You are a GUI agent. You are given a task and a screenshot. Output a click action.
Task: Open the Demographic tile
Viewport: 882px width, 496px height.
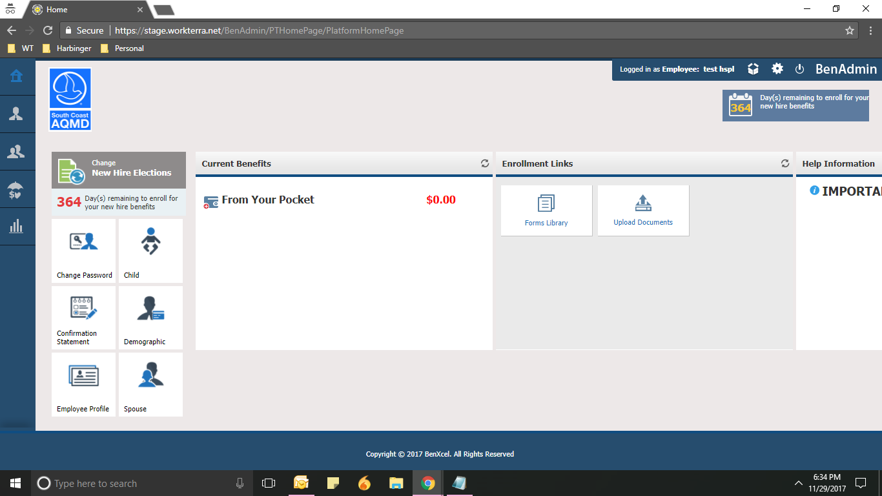point(150,318)
